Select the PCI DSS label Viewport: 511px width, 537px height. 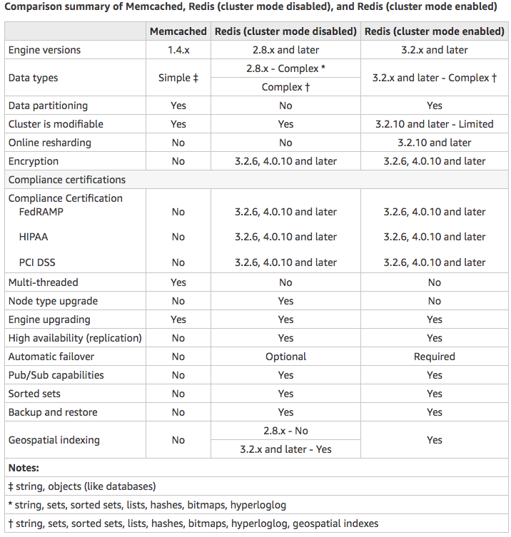point(37,262)
